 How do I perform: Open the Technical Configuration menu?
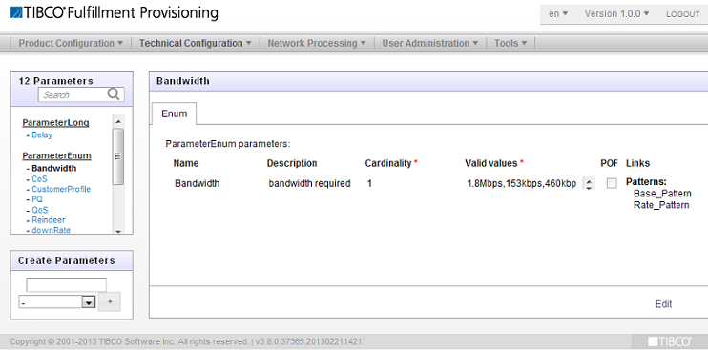click(x=195, y=43)
